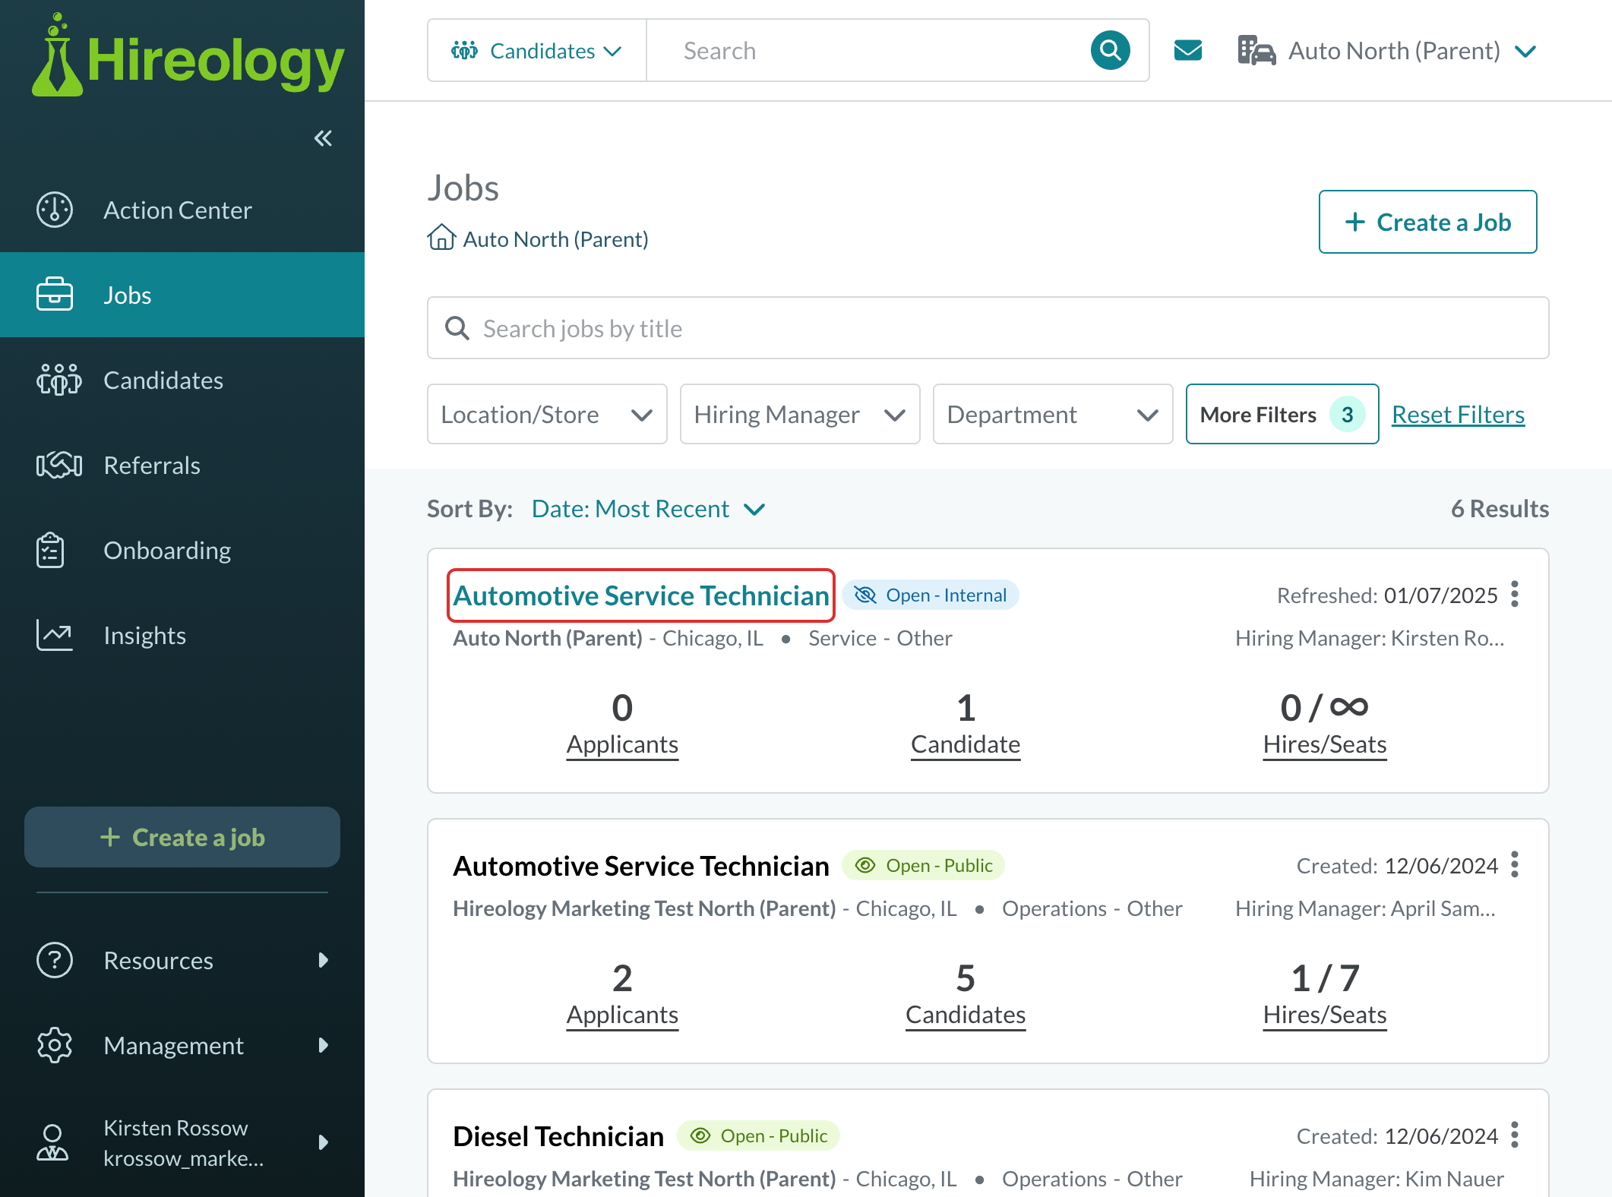Open Hiring Manager filter dropdown
The height and width of the screenshot is (1197, 1612).
click(x=800, y=414)
